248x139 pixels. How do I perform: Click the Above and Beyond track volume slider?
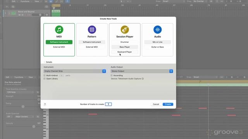(38, 15)
